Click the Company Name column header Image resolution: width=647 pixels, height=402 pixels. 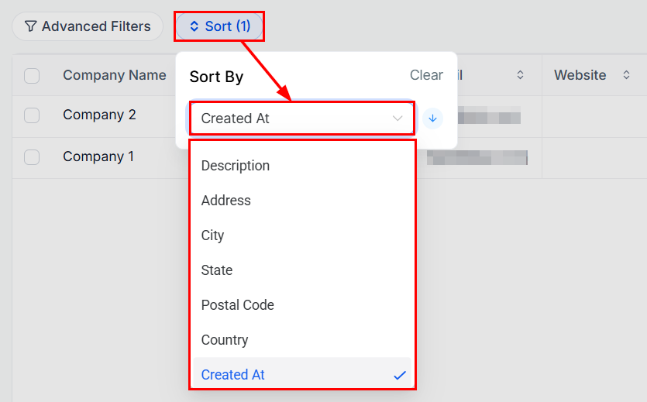115,75
